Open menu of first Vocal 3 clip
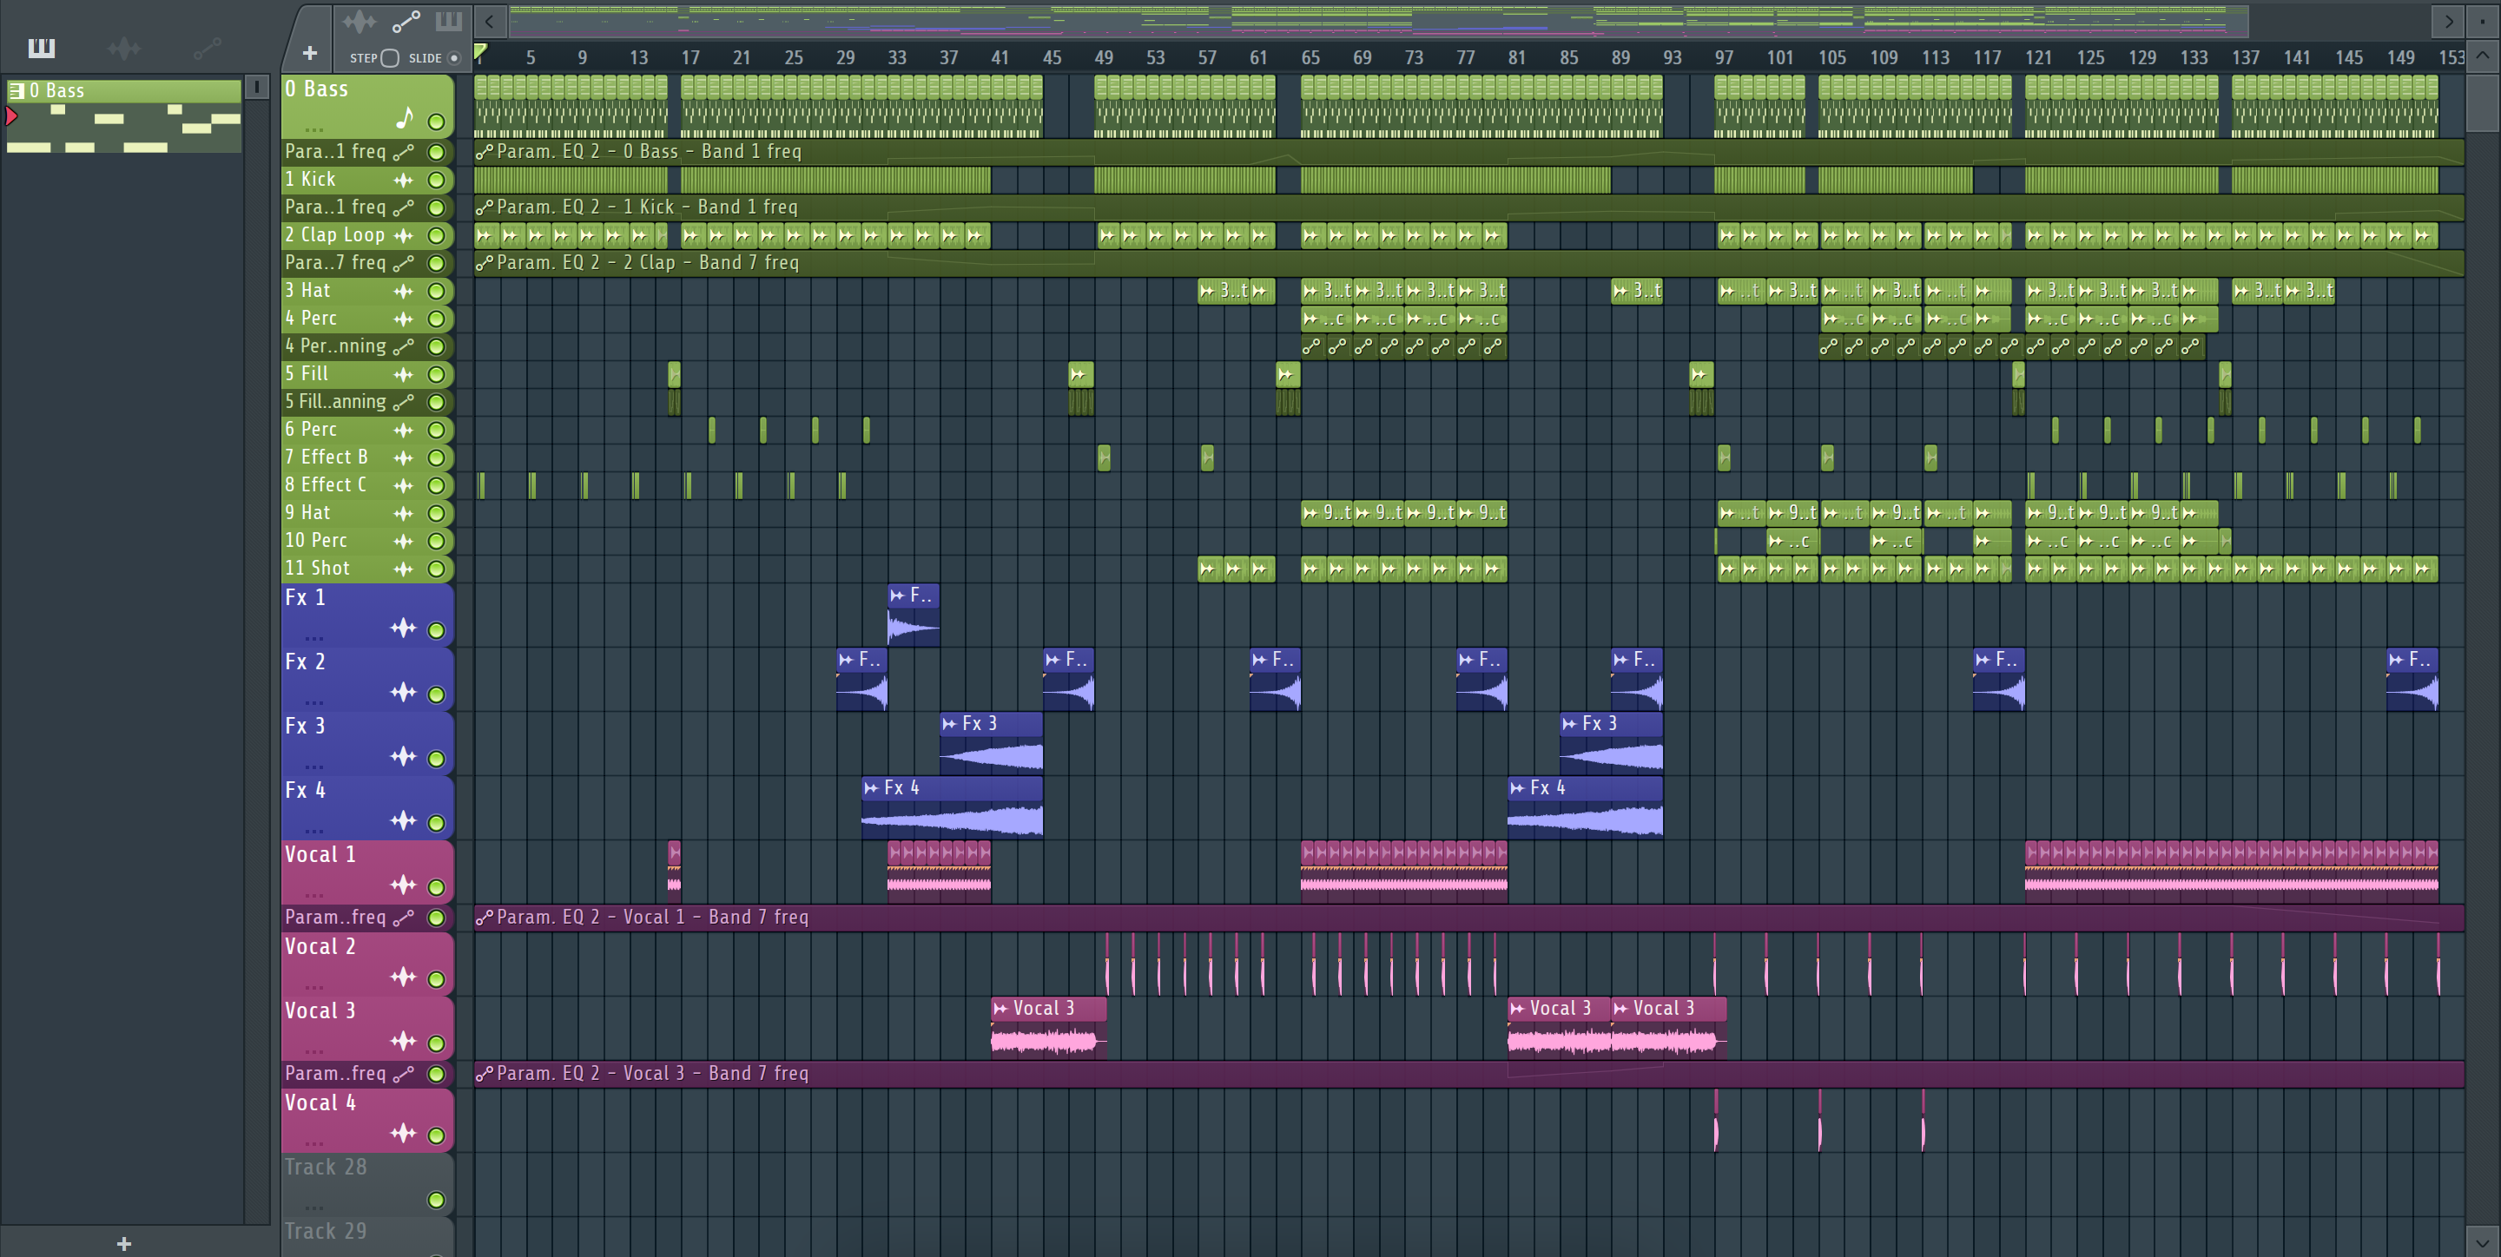Viewport: 2501px width, 1257px height. [1001, 1009]
